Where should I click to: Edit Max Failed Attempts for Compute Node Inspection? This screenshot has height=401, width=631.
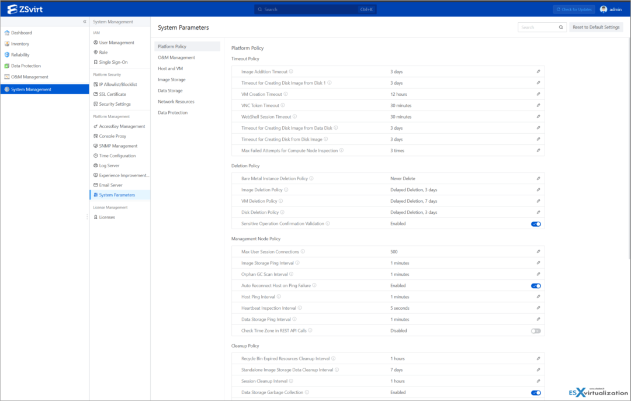coord(538,151)
